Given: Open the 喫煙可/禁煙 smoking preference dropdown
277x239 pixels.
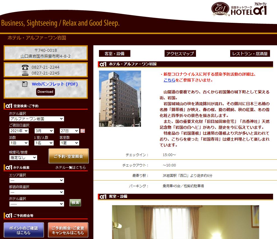Looking at the screenshot, I should (23, 157).
